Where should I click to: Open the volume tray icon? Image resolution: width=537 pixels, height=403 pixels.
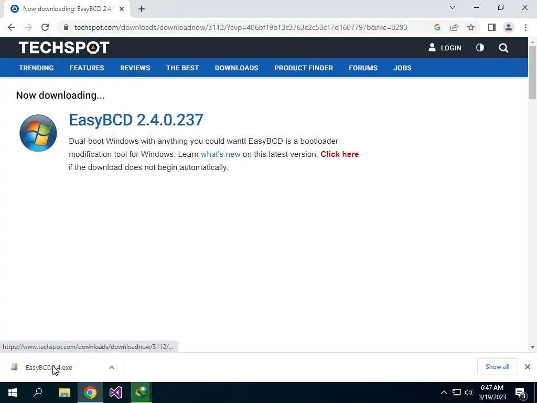[469, 393]
